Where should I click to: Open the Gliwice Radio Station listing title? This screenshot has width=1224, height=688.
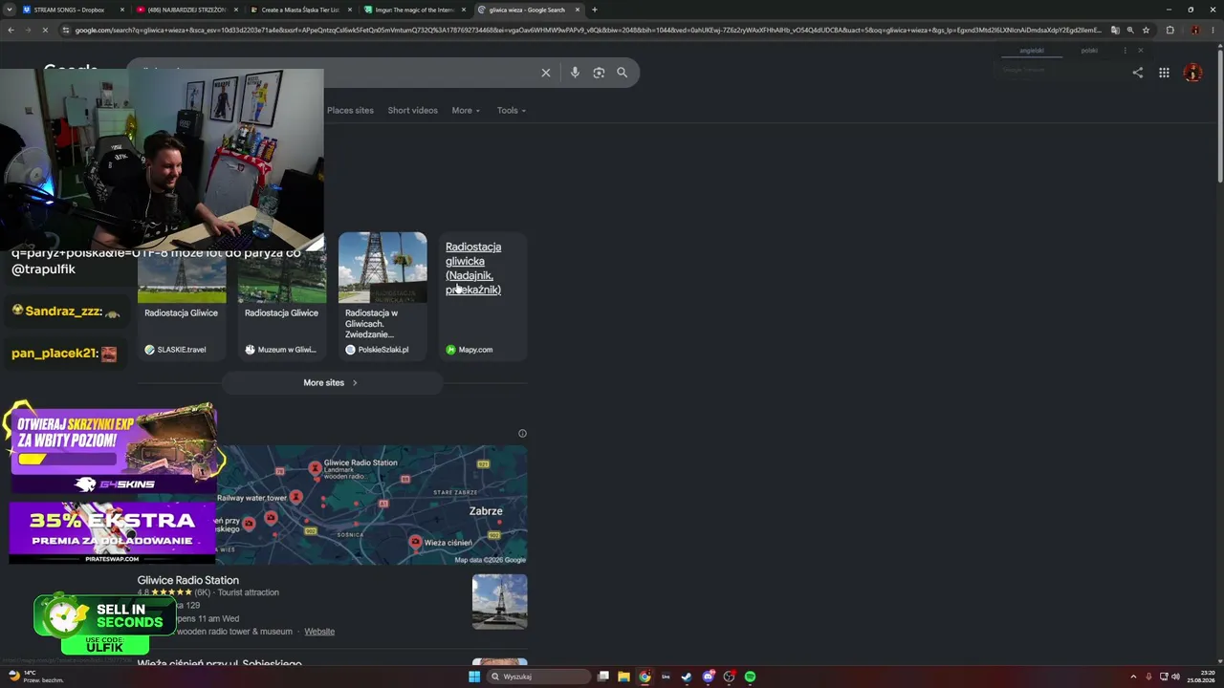click(187, 580)
